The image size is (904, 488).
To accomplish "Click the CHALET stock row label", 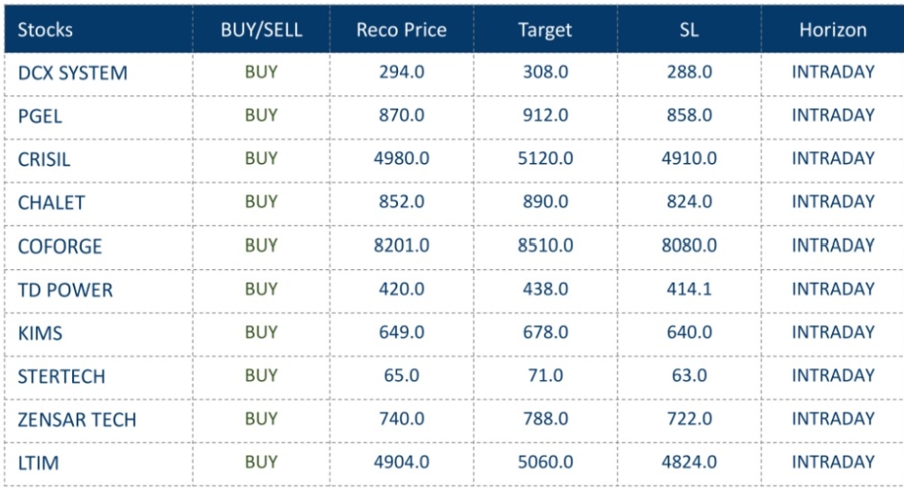I will pyautogui.click(x=50, y=203).
